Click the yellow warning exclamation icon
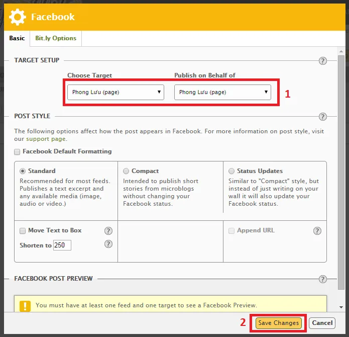This screenshot has width=349, height=337. click(x=25, y=305)
